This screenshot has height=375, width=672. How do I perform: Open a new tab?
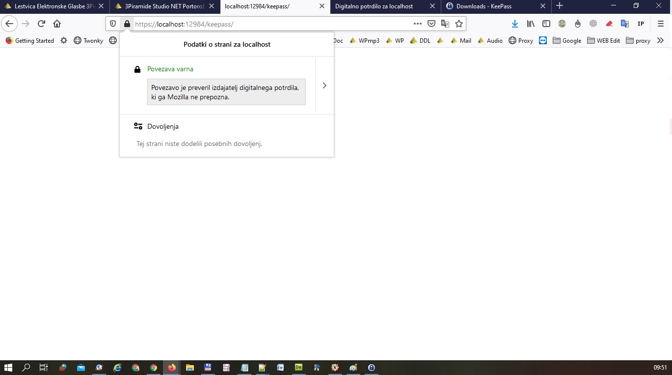(560, 6)
